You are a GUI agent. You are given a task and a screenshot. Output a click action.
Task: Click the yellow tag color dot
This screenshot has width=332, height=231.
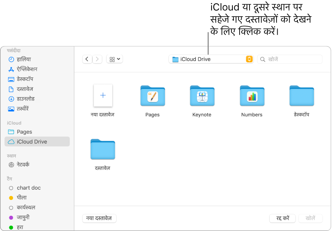pos(11,198)
